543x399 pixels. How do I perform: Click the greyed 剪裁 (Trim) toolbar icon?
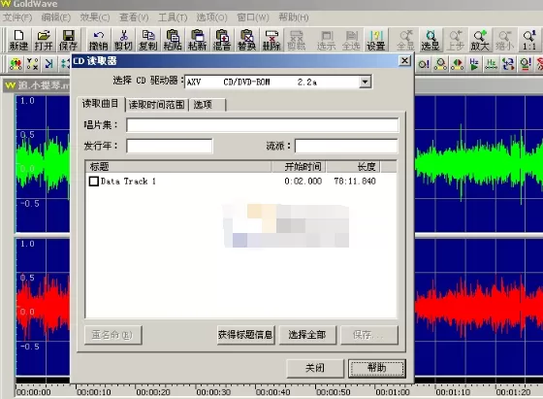point(296,40)
